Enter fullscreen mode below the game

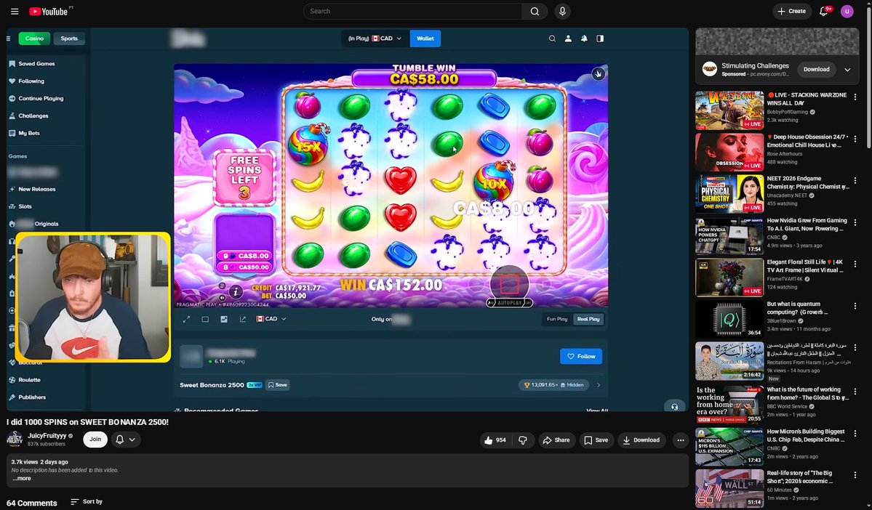tap(186, 319)
